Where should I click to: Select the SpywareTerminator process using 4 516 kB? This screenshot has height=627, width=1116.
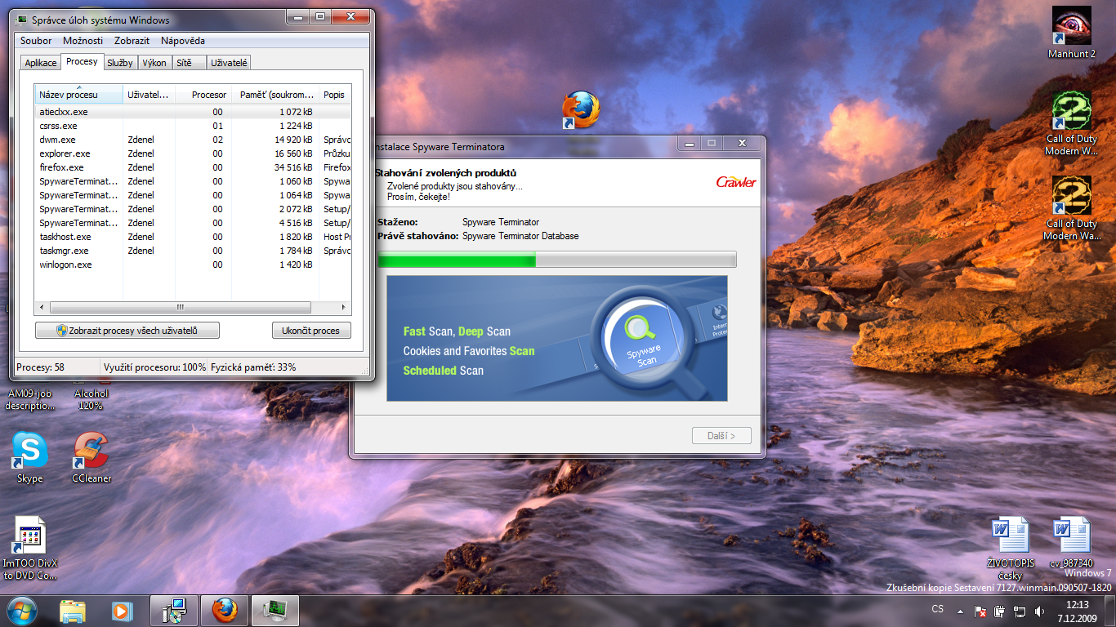point(193,223)
